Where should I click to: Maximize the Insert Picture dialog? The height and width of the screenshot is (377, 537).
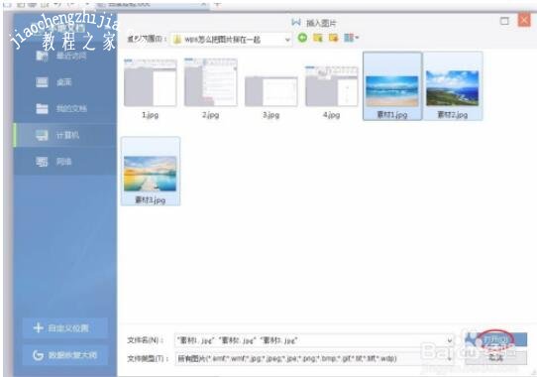504,21
